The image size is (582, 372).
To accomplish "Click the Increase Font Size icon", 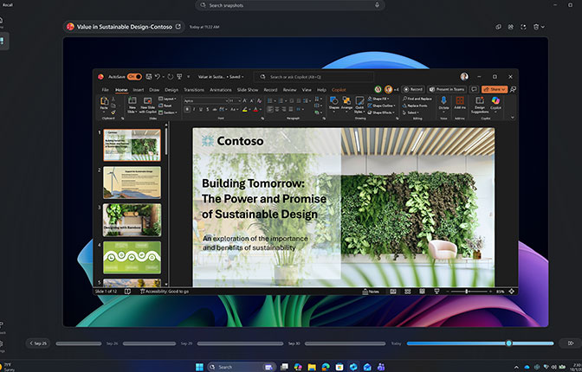I will click(x=245, y=100).
